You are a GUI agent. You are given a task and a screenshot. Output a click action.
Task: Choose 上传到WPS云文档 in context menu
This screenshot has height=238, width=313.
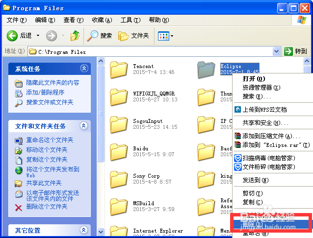click(273, 109)
